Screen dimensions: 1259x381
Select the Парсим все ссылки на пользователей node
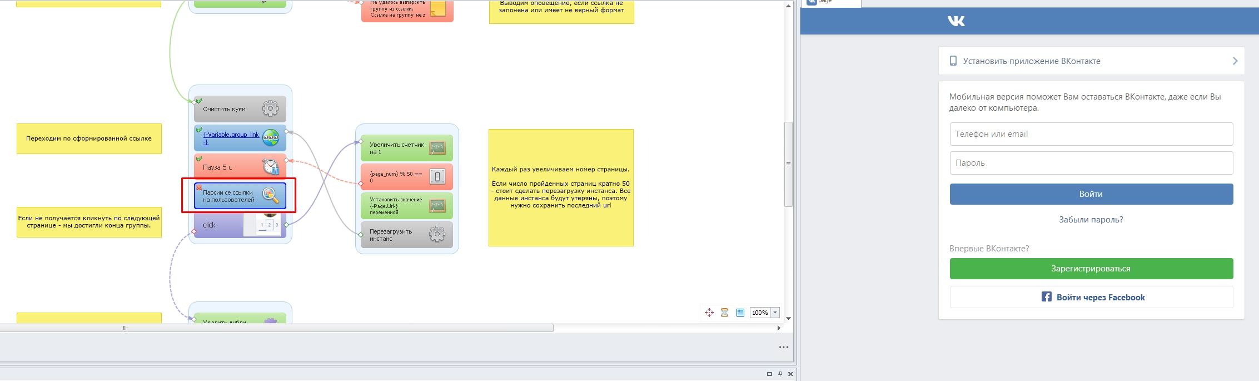click(x=240, y=196)
